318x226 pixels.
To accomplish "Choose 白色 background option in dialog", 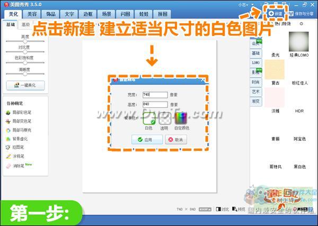I will [149, 119].
